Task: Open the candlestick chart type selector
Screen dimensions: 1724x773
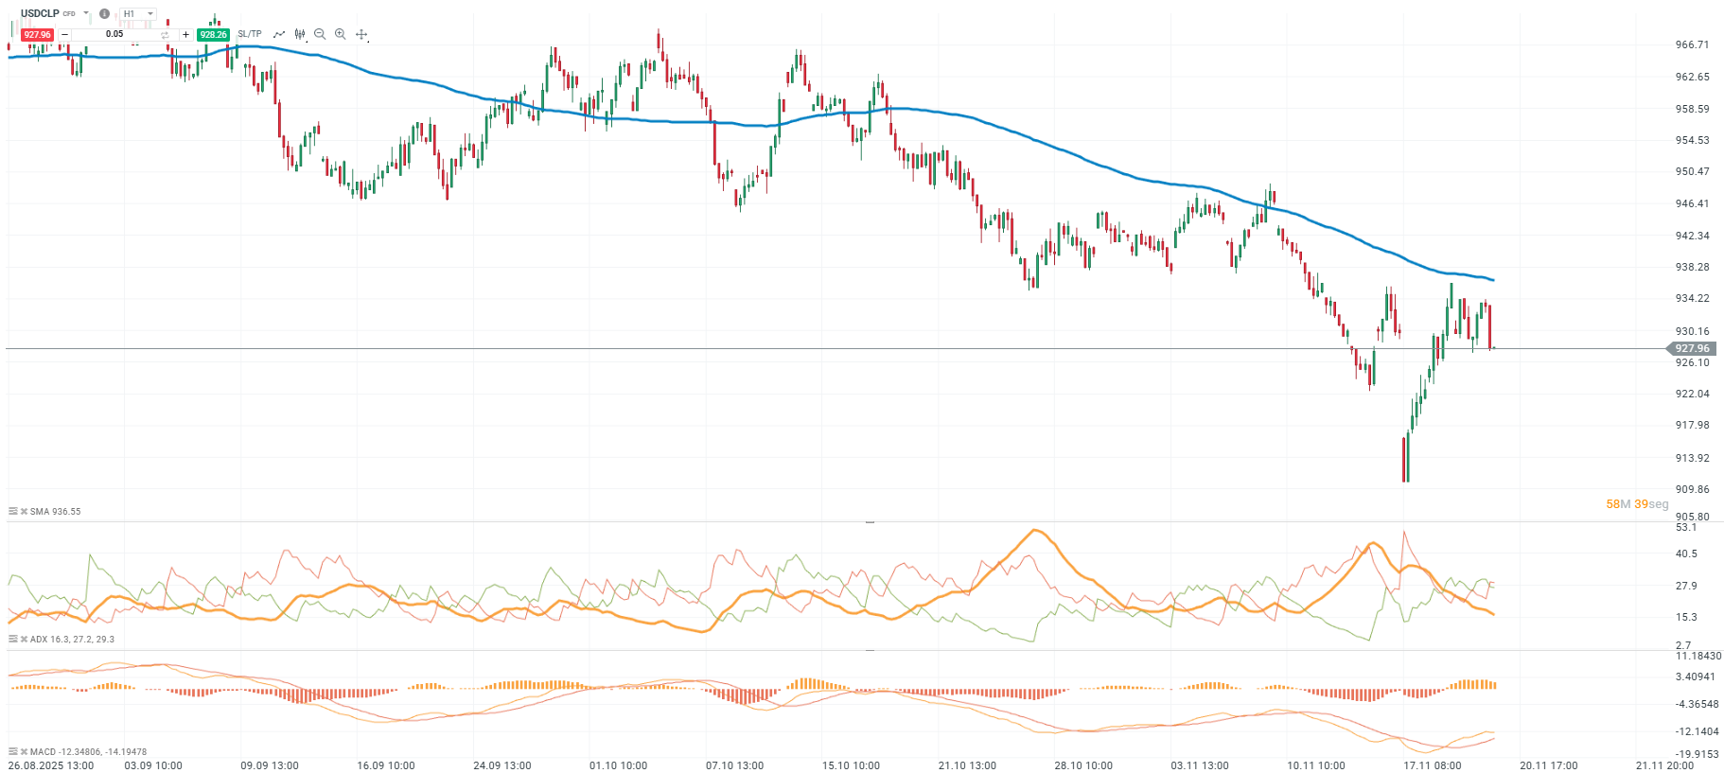Action: (300, 34)
